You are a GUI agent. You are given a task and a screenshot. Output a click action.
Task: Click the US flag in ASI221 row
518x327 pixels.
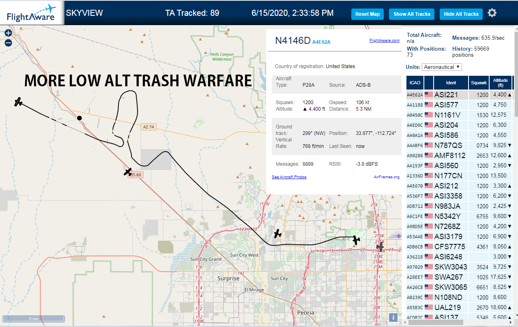tap(429, 95)
